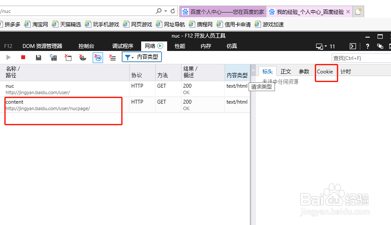Close the 我的经验 browser tab
Image resolution: width=391 pixels, height=225 pixels.
pyautogui.click(x=348, y=12)
